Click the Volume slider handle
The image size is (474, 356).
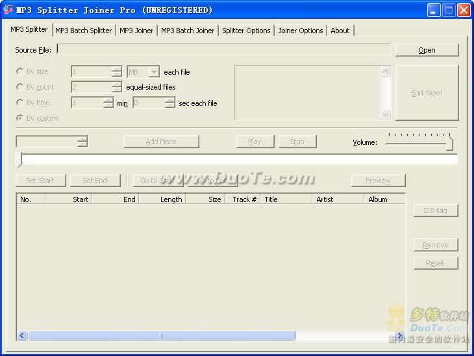coord(450,143)
